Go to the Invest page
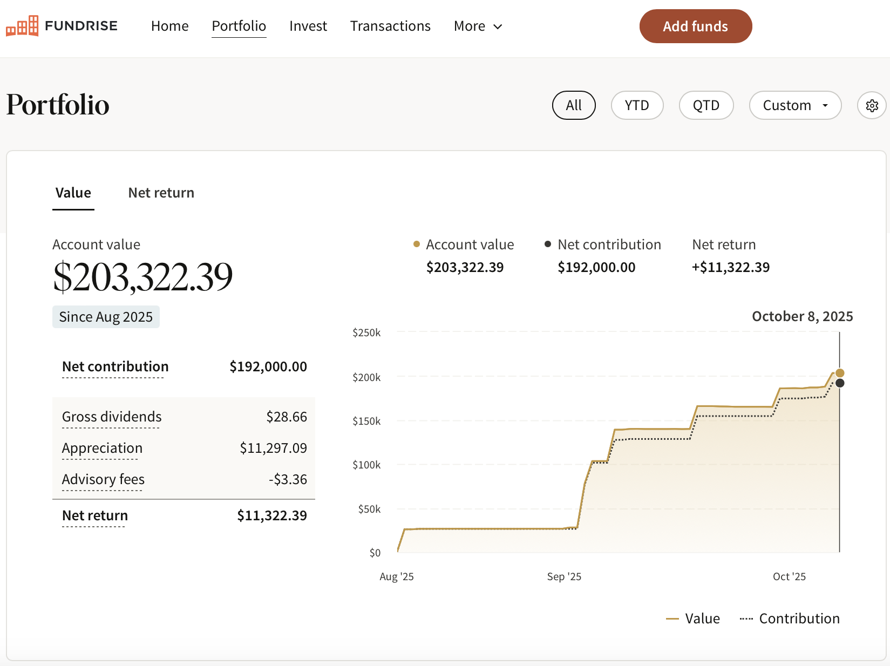890x666 pixels. [x=308, y=26]
